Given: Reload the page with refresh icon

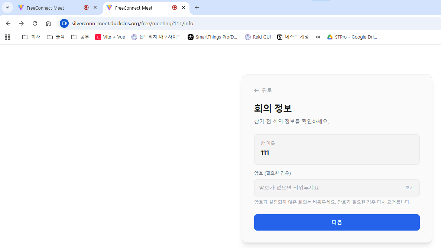Looking at the screenshot, I should [35, 23].
